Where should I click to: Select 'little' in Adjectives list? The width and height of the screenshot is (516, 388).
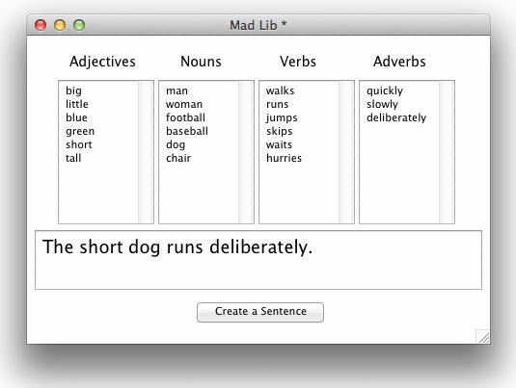point(76,104)
